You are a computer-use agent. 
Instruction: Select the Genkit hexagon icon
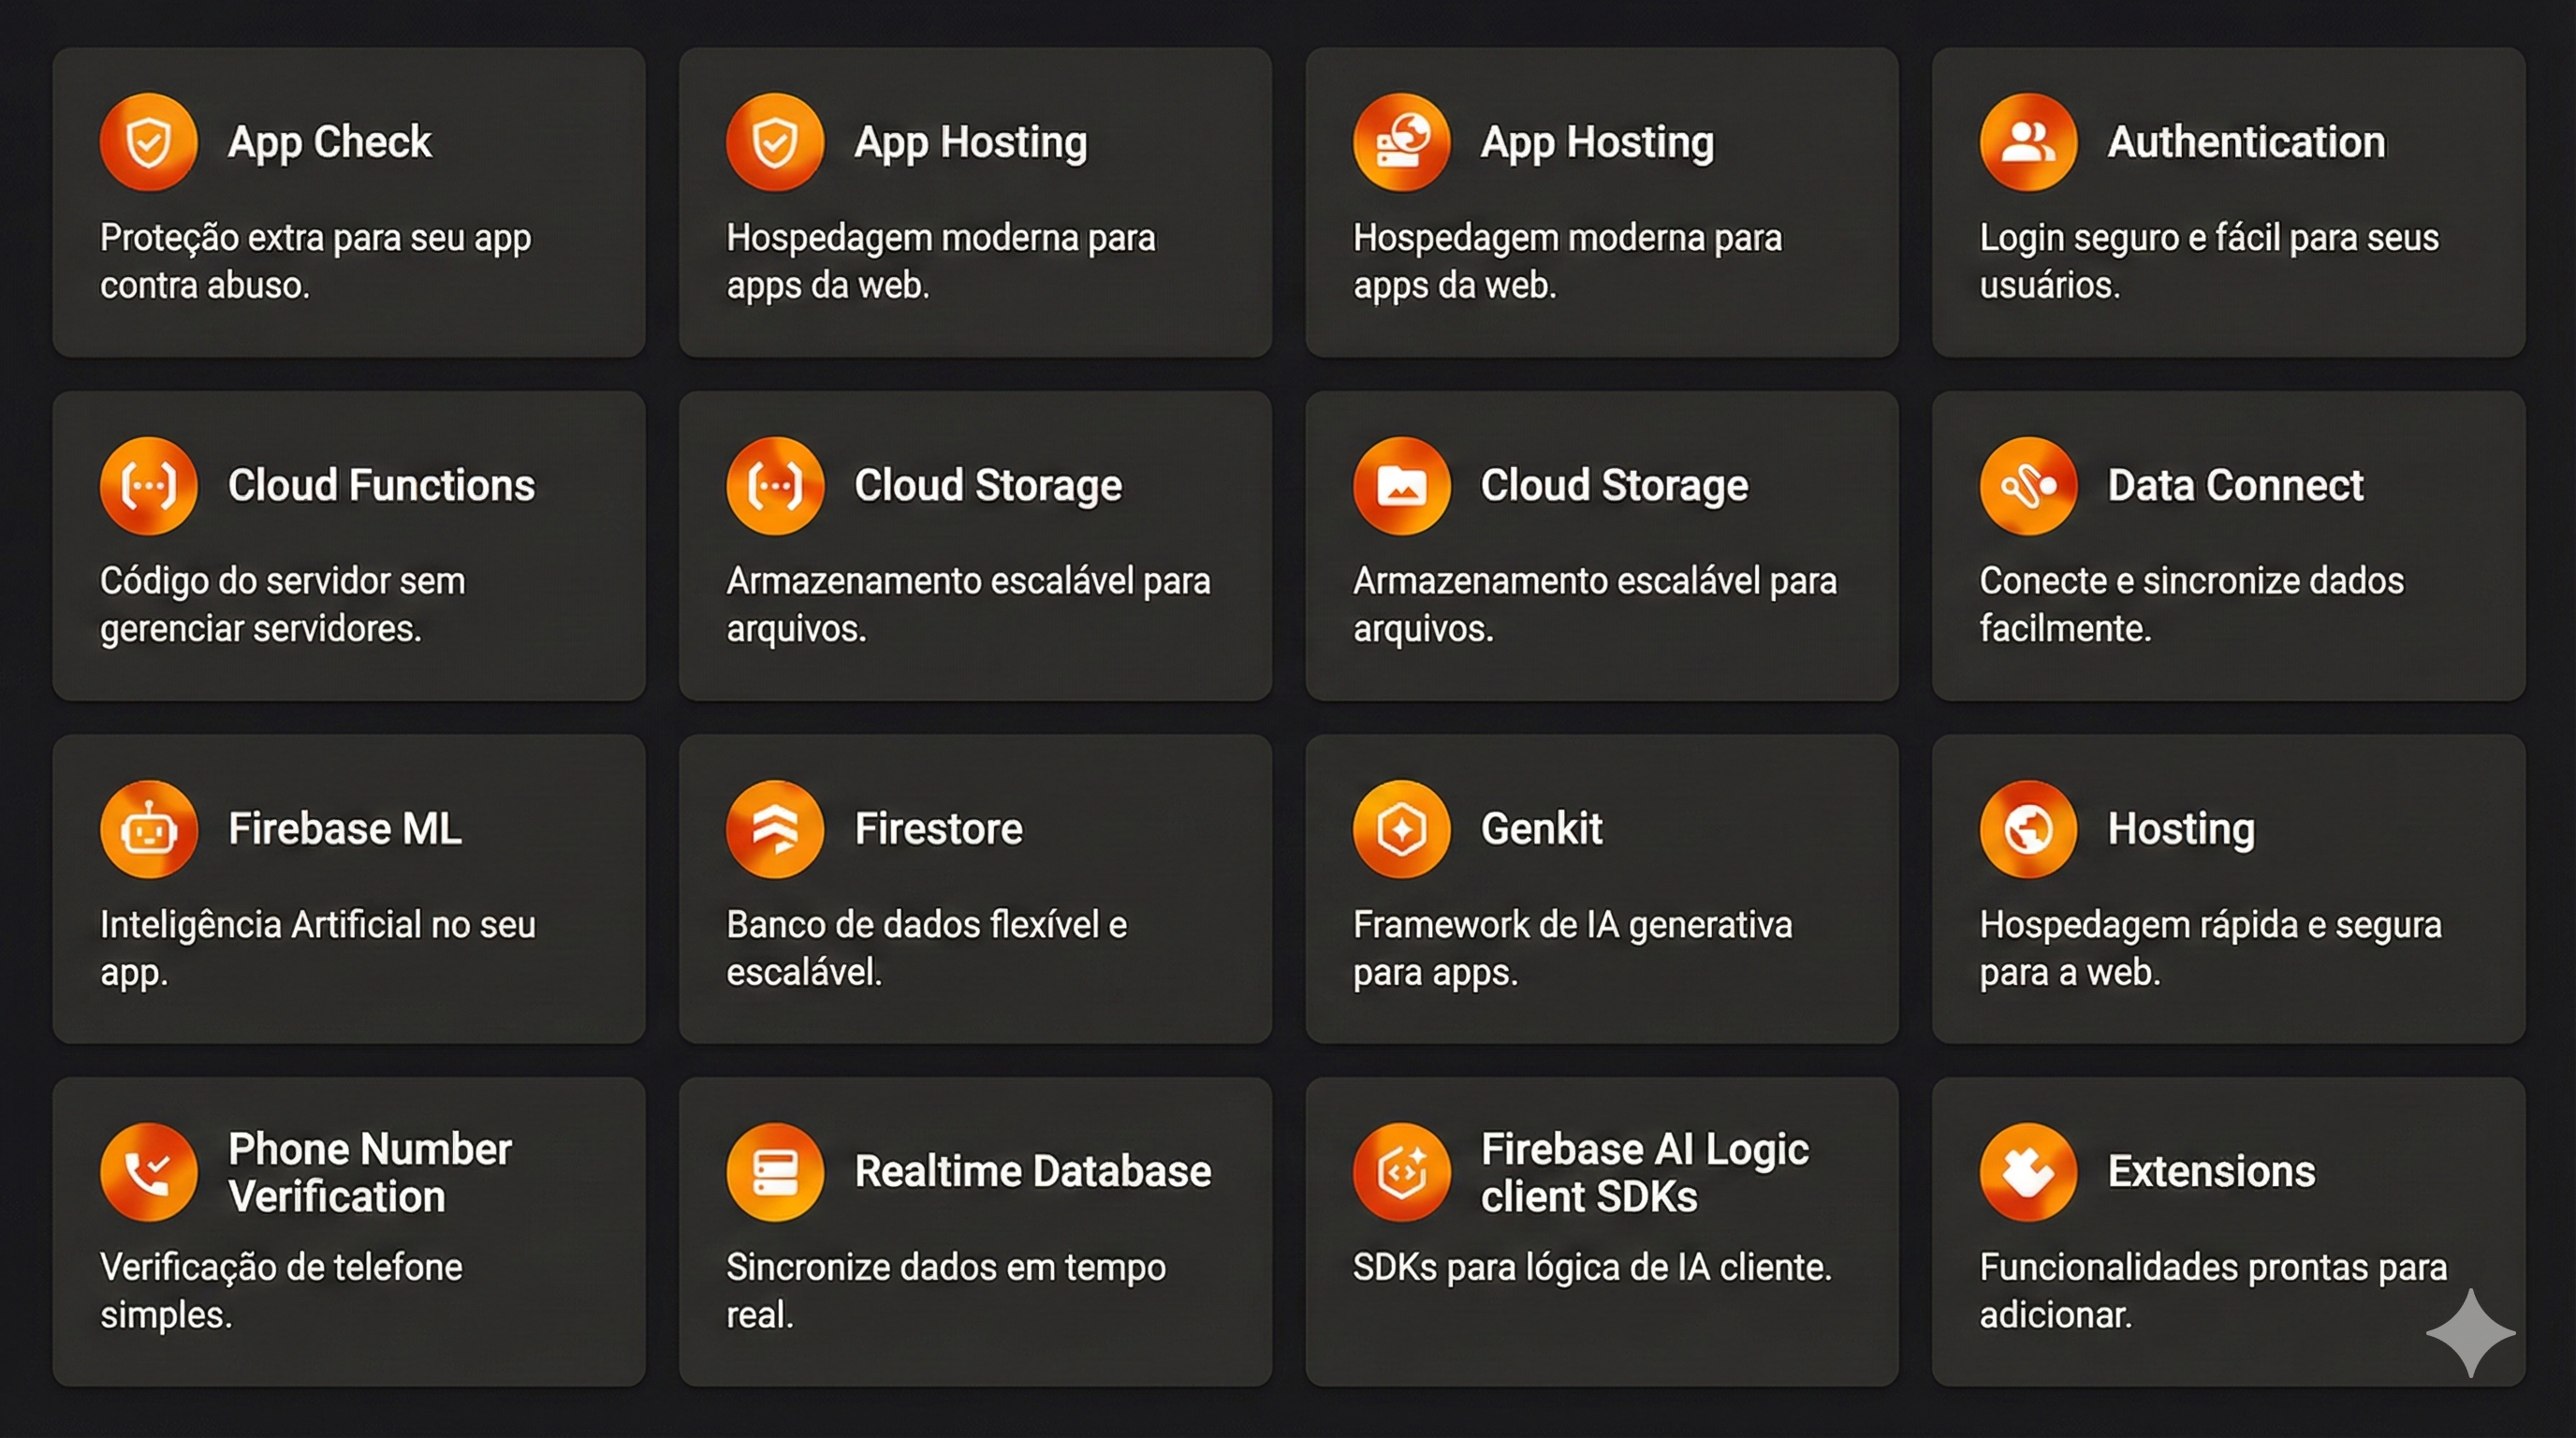pyautogui.click(x=1401, y=828)
